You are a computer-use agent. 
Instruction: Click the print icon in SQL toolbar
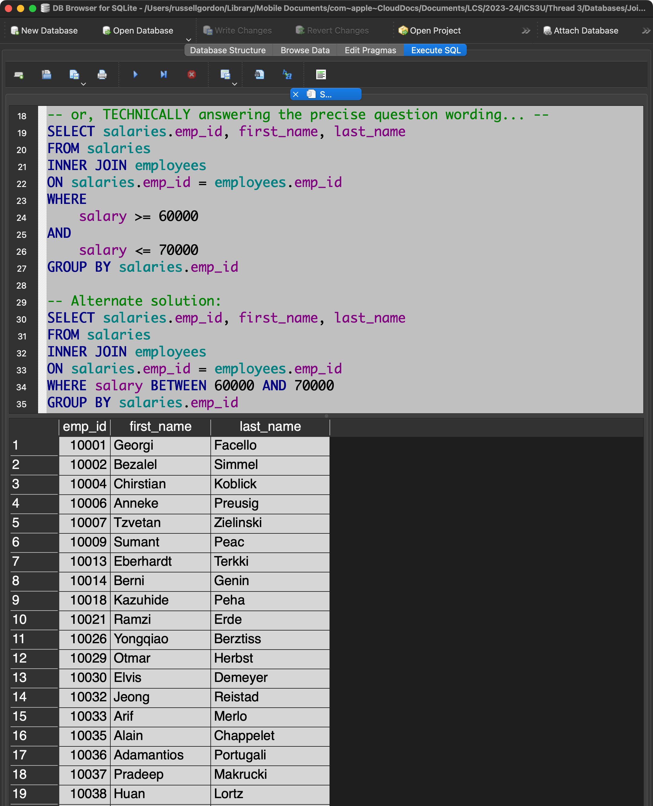tap(102, 75)
